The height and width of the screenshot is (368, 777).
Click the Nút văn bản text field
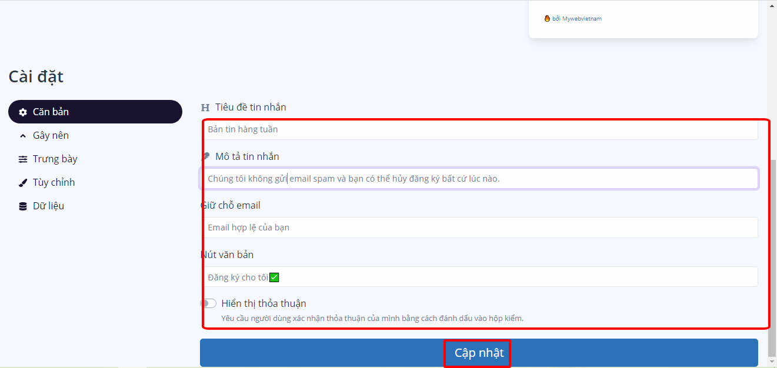coord(479,277)
